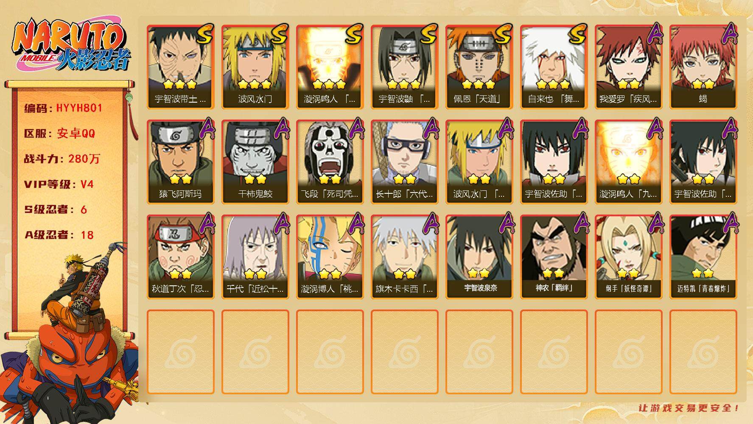The image size is (753, 424).
Task: Select the 神农「羁绊」 ninja card
Action: pos(554,257)
